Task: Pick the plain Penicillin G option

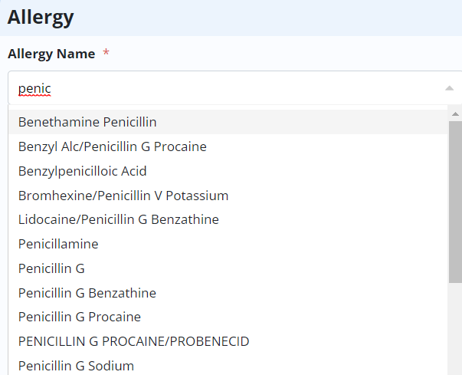Action: point(51,268)
